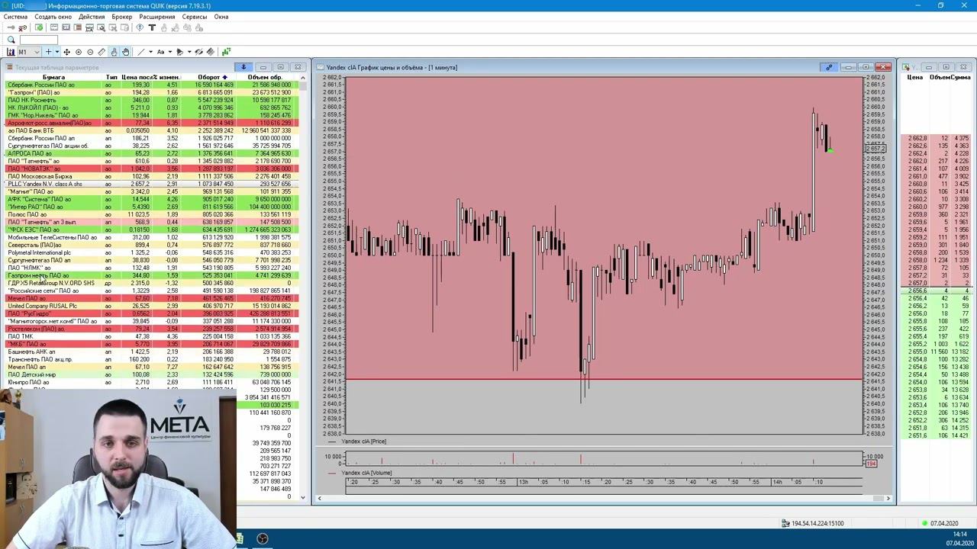This screenshot has height=549, width=977.
Task: Click the chart horizontal scrollbar left arrow
Action: coord(320,498)
